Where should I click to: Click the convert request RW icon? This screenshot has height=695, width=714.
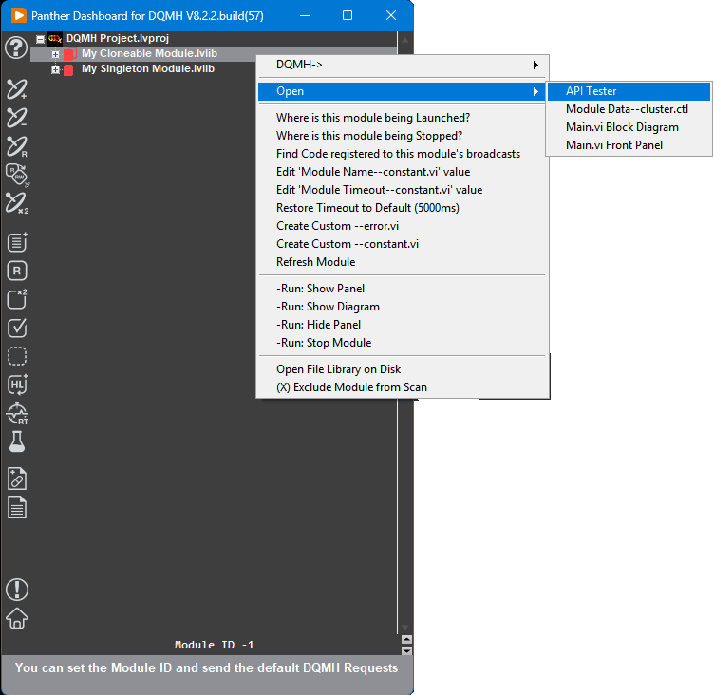(17, 175)
